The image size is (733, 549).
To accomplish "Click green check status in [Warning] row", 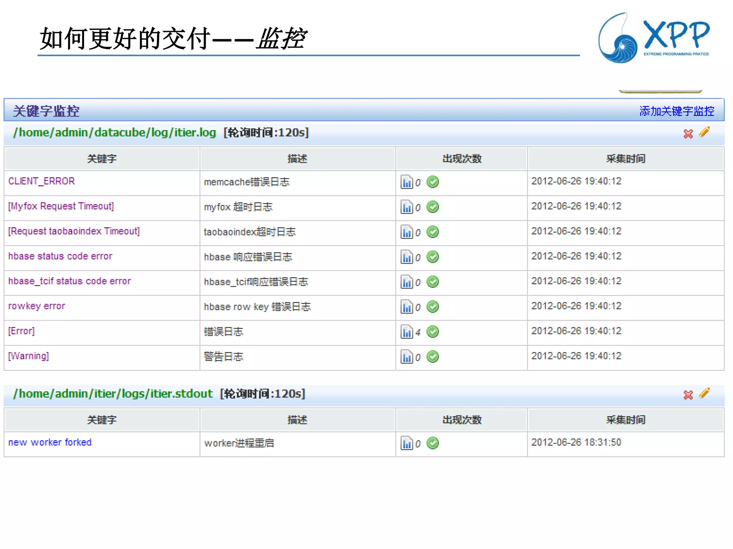I will point(433,357).
